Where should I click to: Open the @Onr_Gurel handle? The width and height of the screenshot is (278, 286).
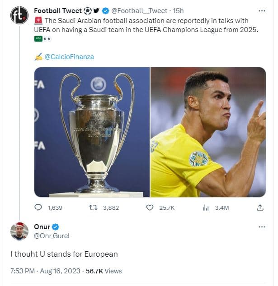point(52,235)
